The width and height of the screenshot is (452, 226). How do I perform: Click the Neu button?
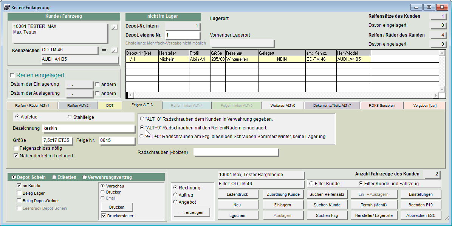238,205
